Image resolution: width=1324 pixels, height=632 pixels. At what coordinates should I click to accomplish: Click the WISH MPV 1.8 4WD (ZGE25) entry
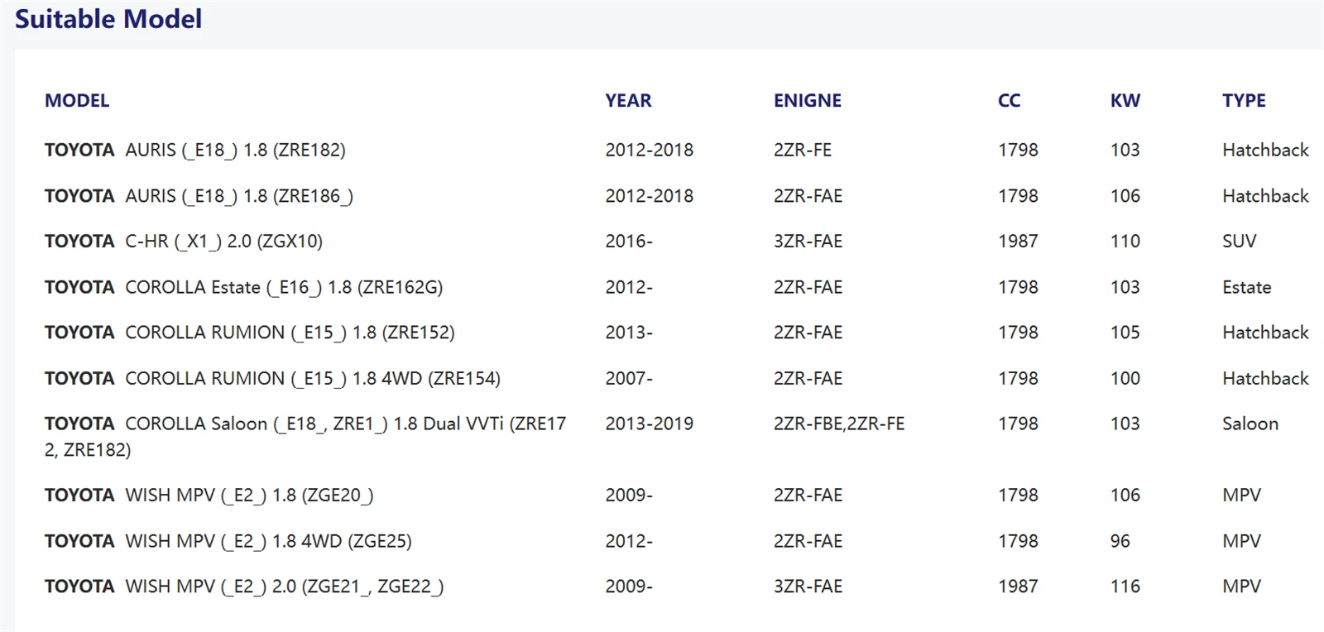pyautogui.click(x=228, y=541)
